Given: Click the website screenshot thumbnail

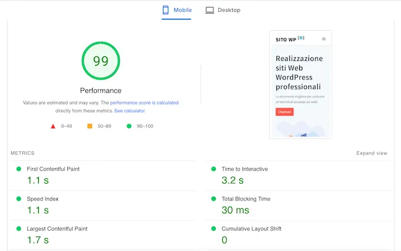Looking at the screenshot, I should tap(300, 84).
